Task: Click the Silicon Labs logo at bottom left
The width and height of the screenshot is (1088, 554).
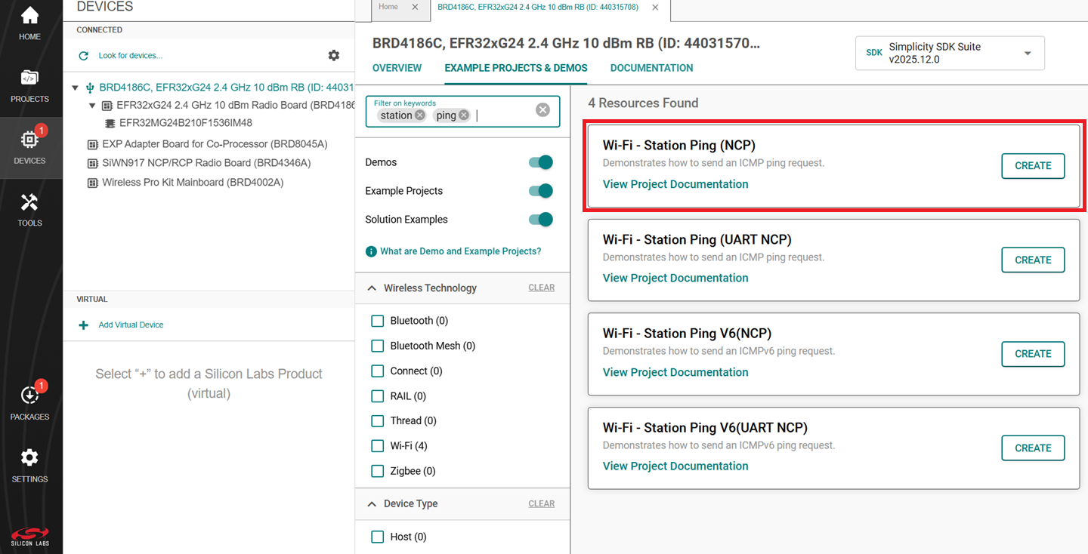Action: tap(29, 536)
